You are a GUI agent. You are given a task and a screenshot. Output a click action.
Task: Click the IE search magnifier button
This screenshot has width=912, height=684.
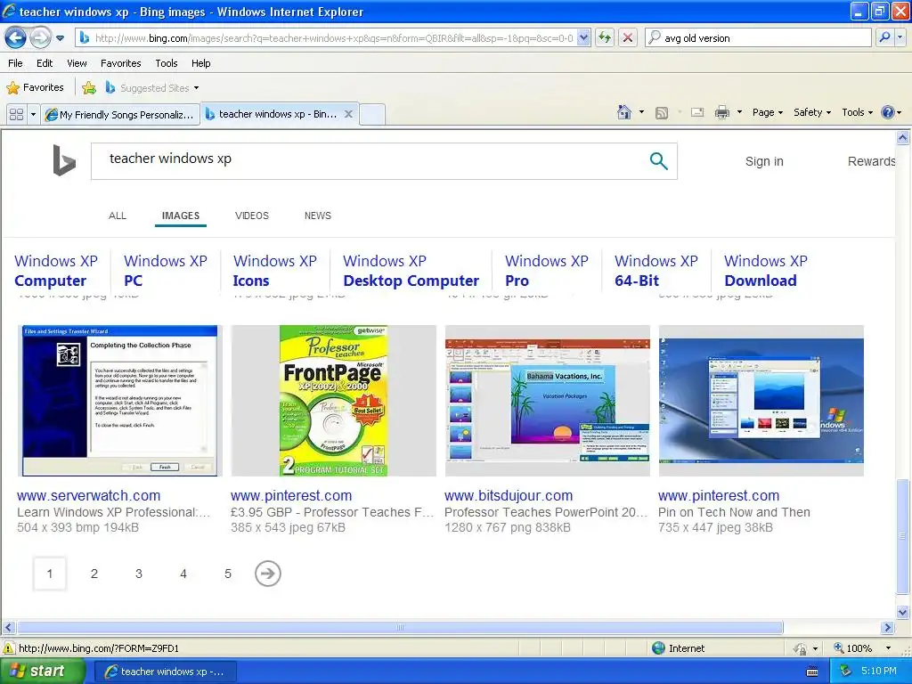coord(884,37)
